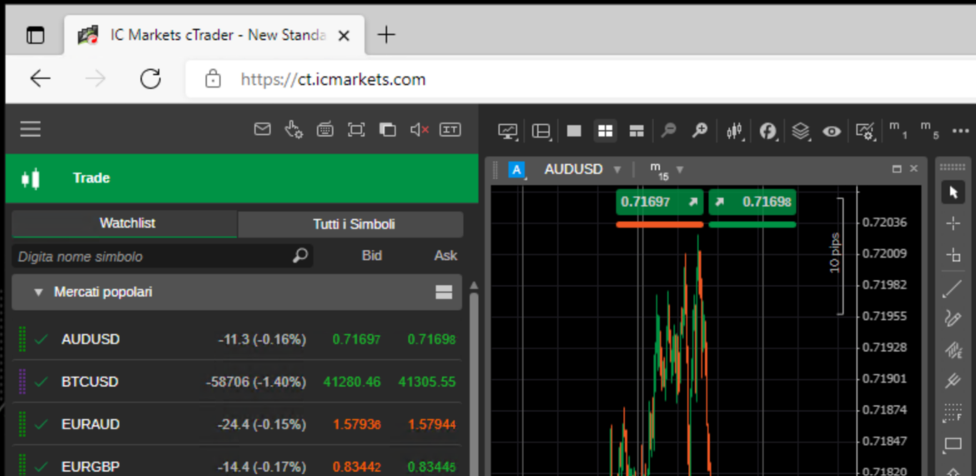
Task: Unmute sounds with speaker icon
Action: click(420, 129)
